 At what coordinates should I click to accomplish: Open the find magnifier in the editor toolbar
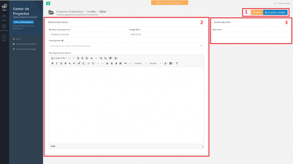click(x=101, y=58)
